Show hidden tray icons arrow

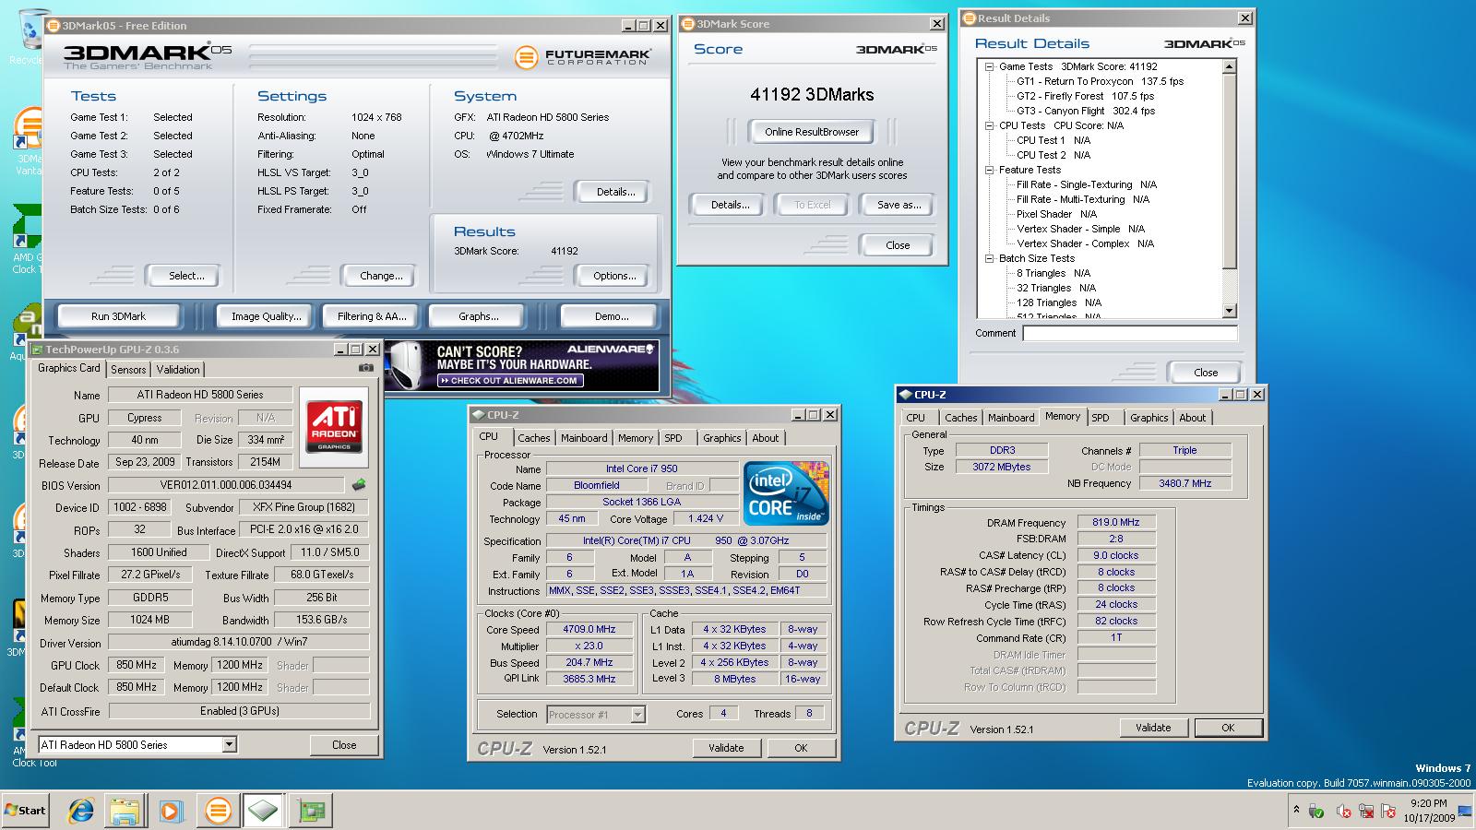(1296, 810)
